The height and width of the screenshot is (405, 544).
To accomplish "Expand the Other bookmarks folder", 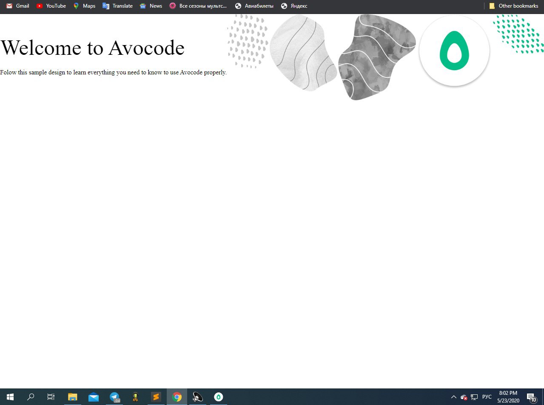I will pyautogui.click(x=514, y=6).
